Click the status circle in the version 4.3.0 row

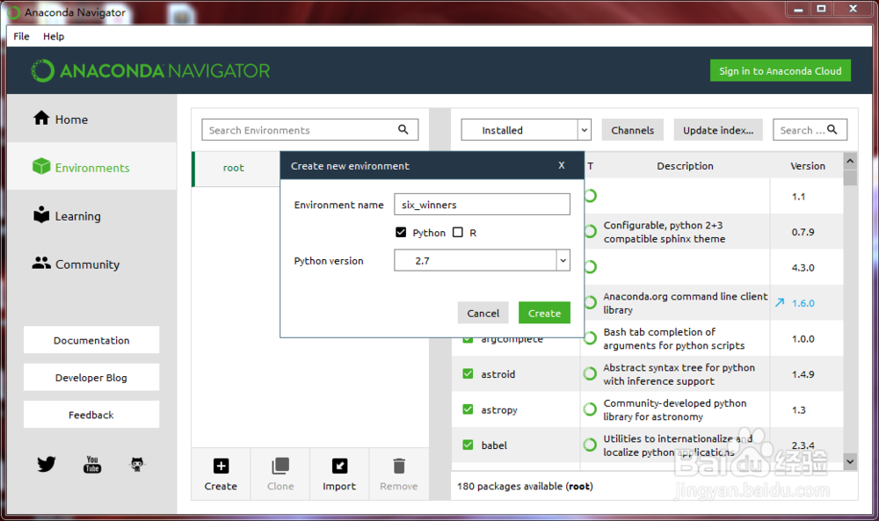590,267
